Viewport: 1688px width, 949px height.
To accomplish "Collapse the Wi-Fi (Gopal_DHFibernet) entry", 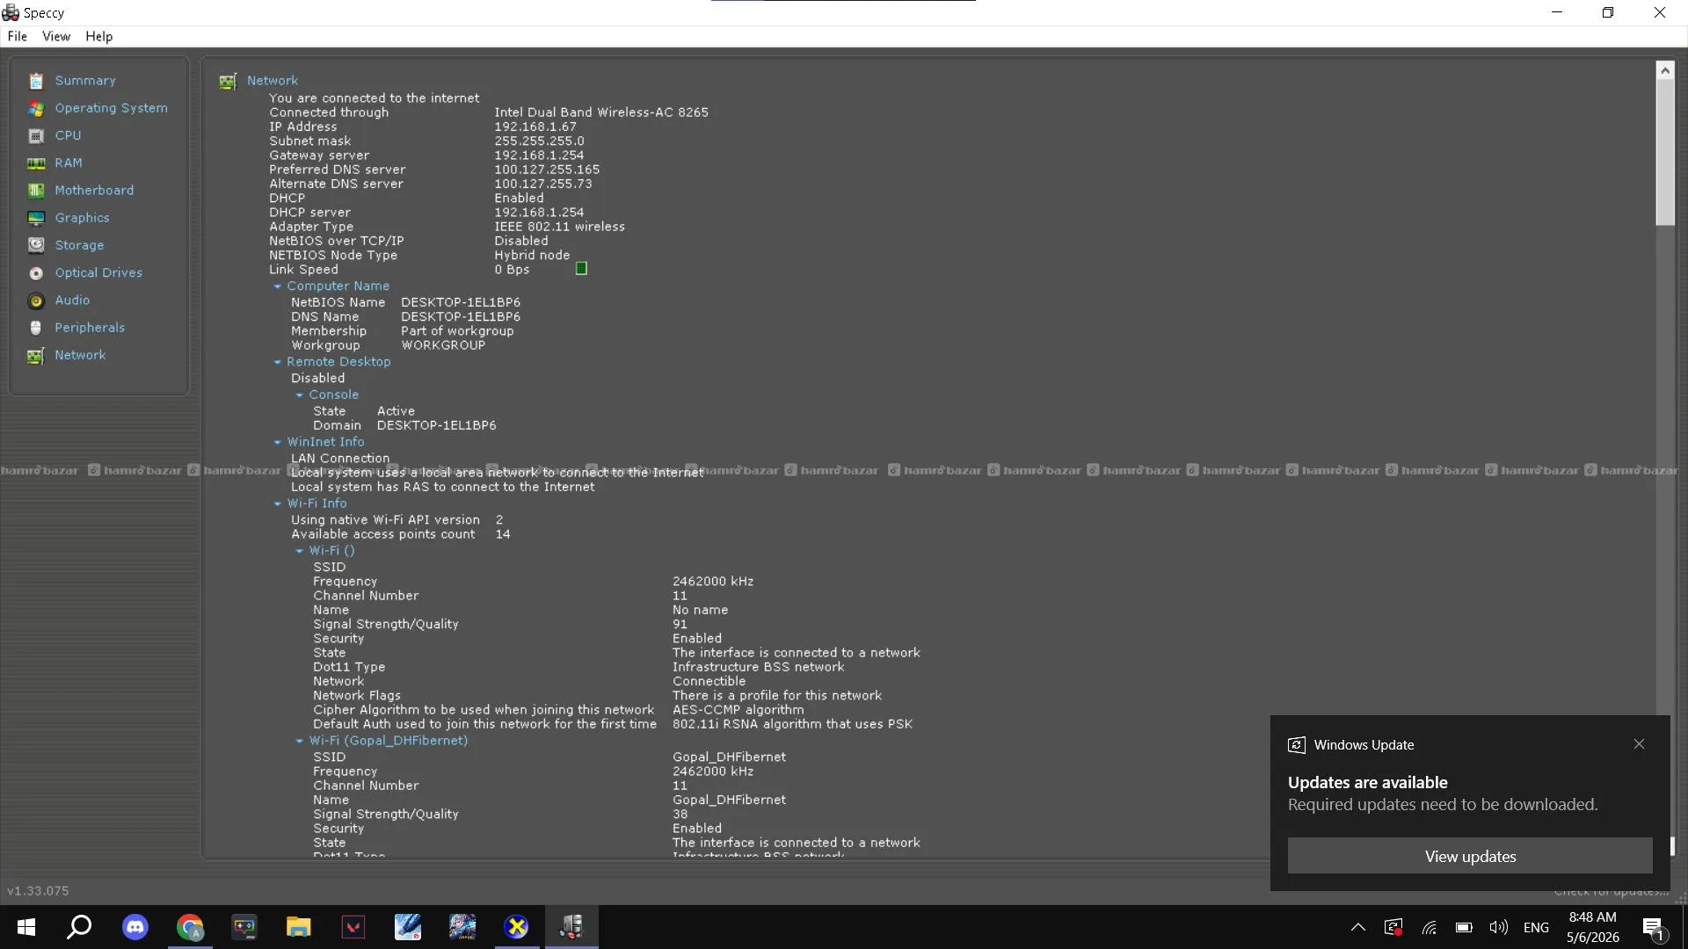I will [300, 742].
